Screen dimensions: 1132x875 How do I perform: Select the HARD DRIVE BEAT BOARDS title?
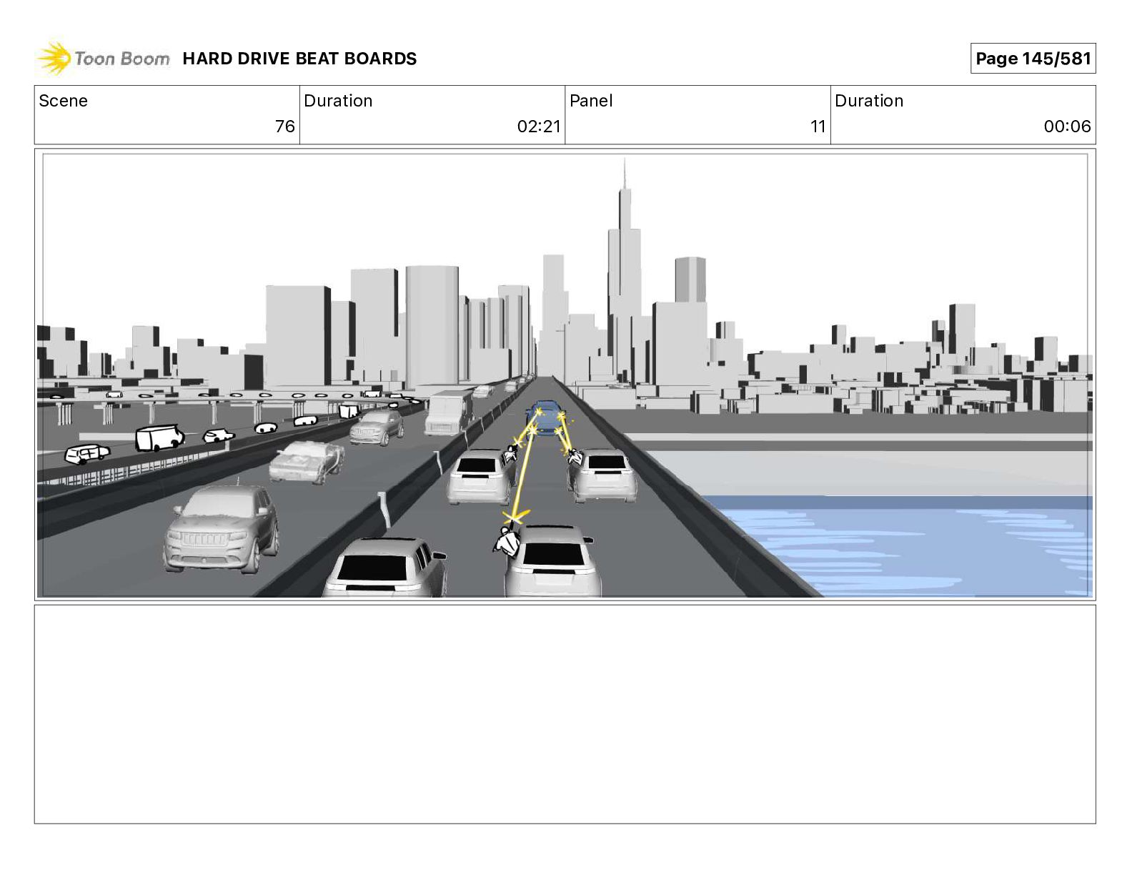tap(299, 59)
